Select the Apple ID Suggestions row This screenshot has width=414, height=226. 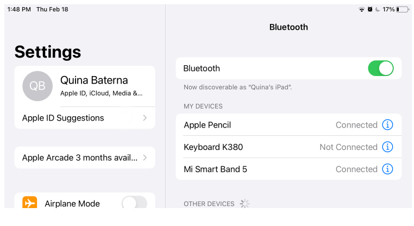(85, 118)
